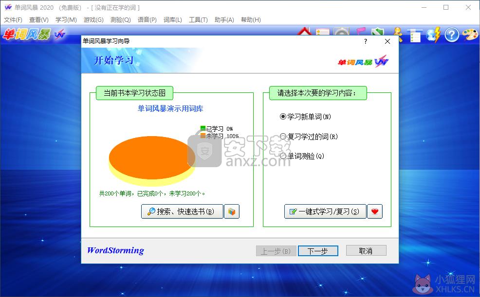Click 单词风暴演示用词库 title text
This screenshot has height=297, width=480.
[x=170, y=109]
